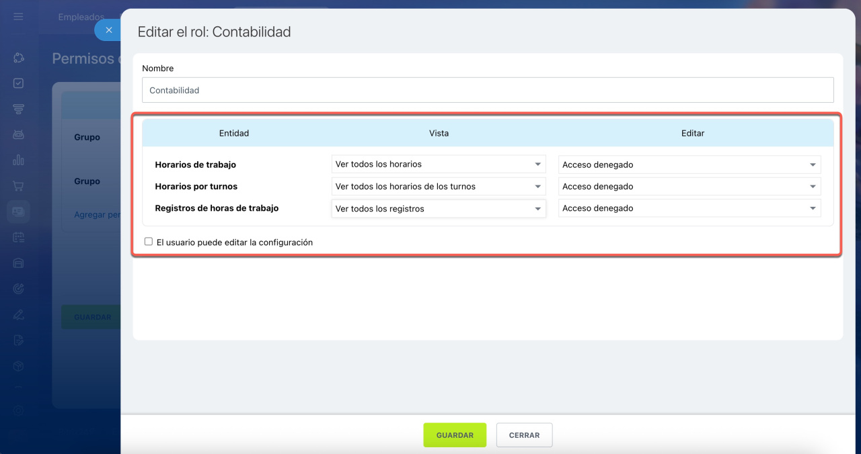Viewport: 861px width, 454px height.
Task: Close the slider panel with the X button
Action: pyautogui.click(x=108, y=30)
